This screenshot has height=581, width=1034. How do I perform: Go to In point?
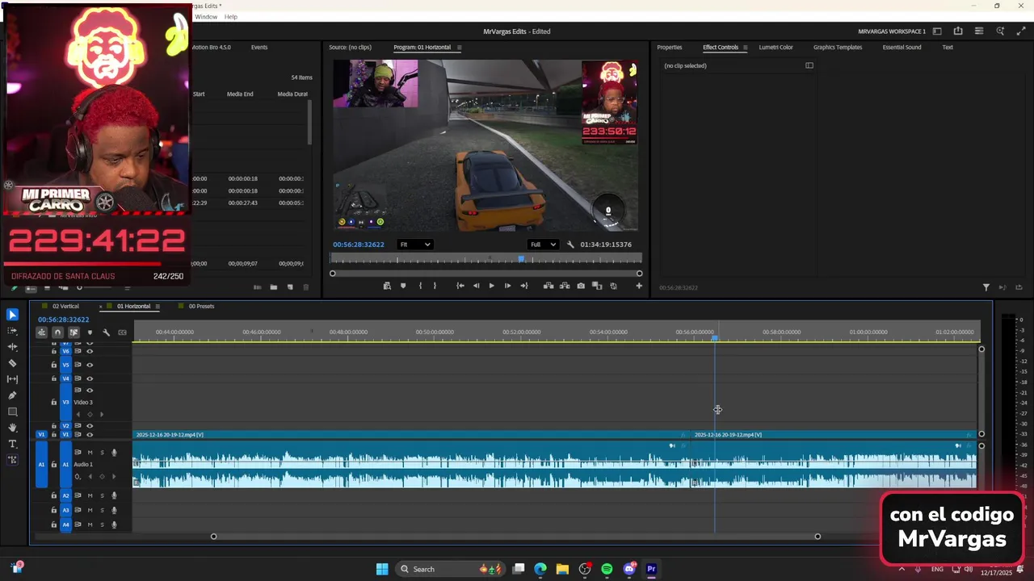(x=460, y=286)
